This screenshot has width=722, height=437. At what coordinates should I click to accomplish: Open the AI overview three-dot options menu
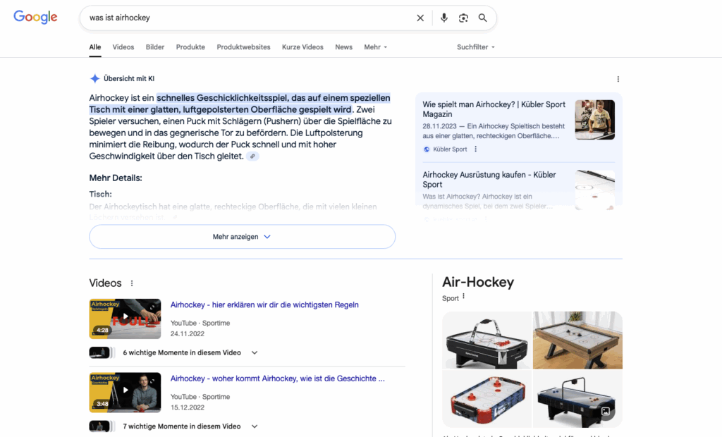coord(618,79)
